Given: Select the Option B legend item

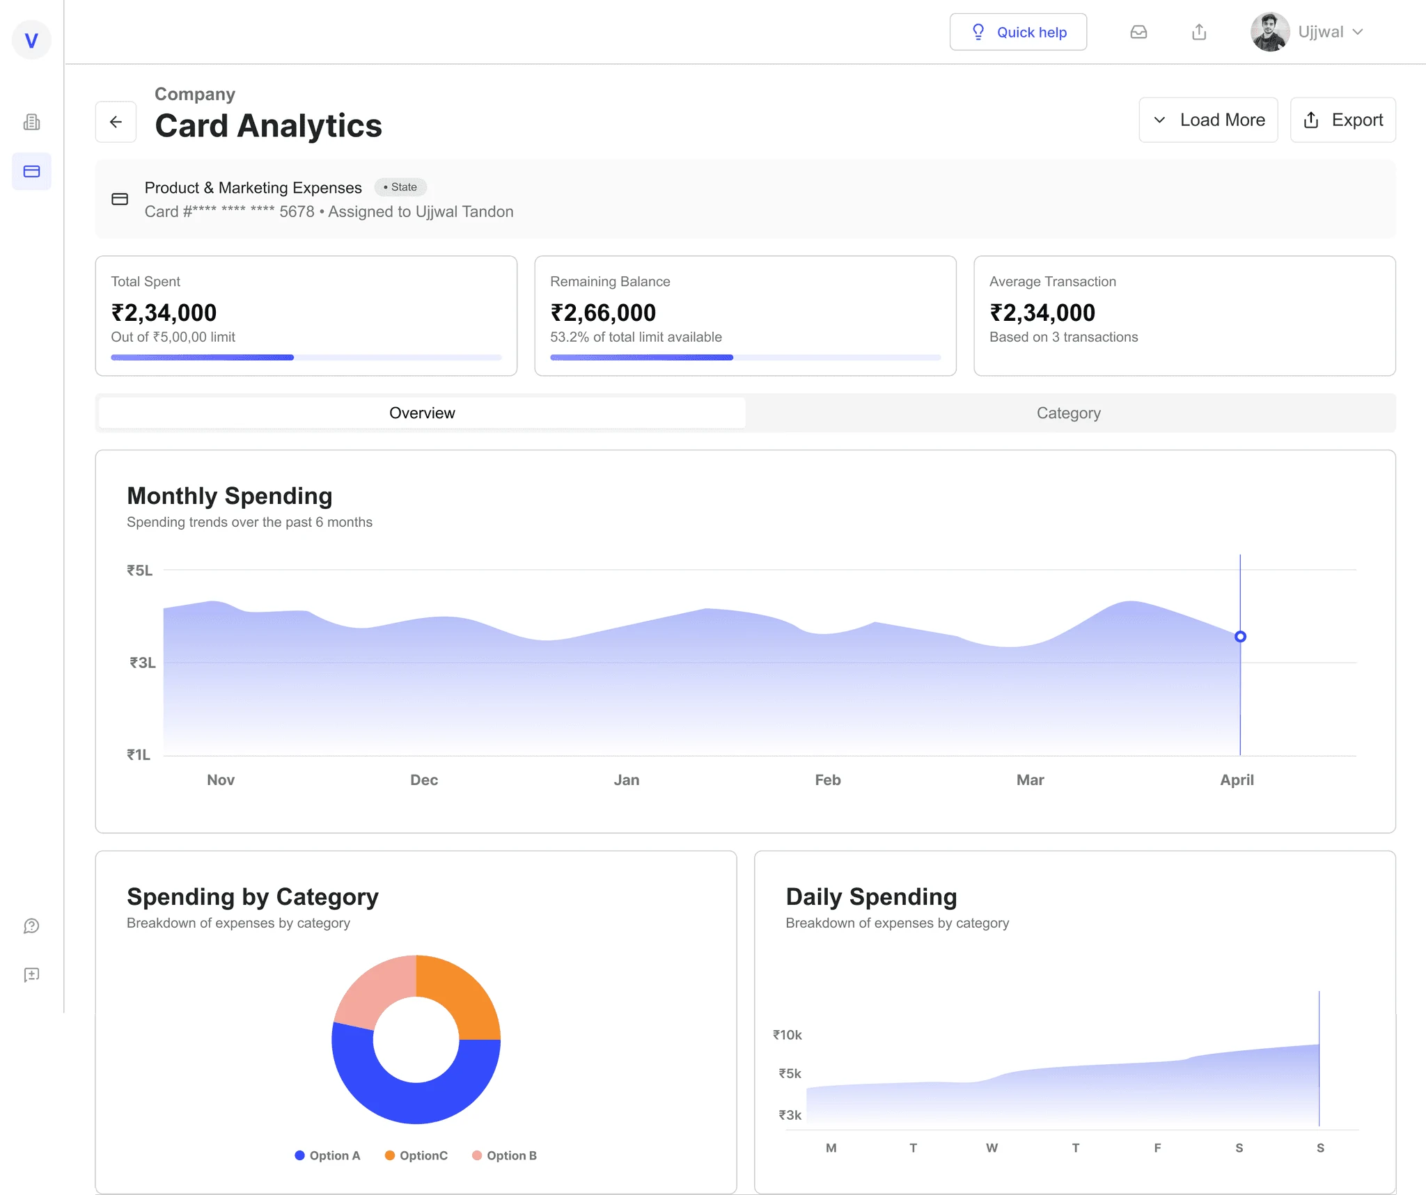Looking at the screenshot, I should [505, 1155].
